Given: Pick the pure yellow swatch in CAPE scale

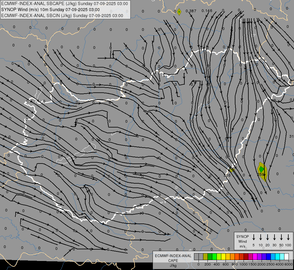Looking at the screenshot, I should click(223, 256).
